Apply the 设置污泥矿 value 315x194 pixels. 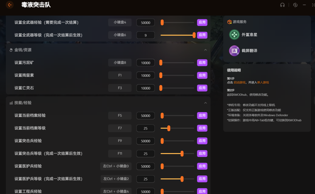tap(202, 63)
